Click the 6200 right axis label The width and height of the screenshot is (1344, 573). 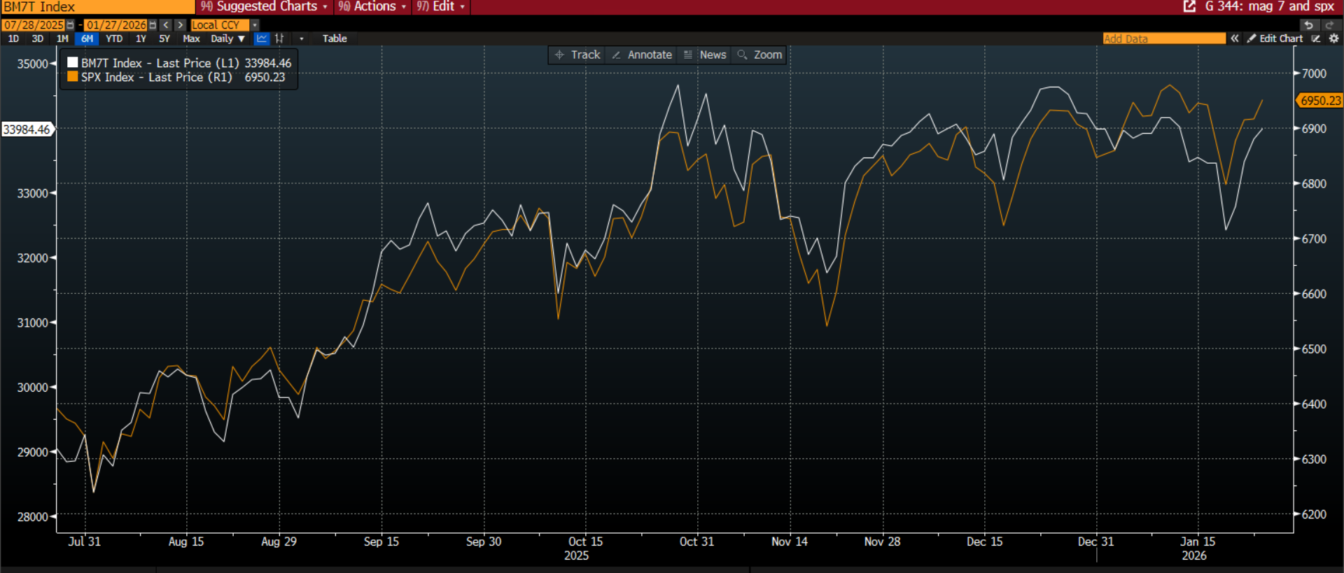[1314, 514]
